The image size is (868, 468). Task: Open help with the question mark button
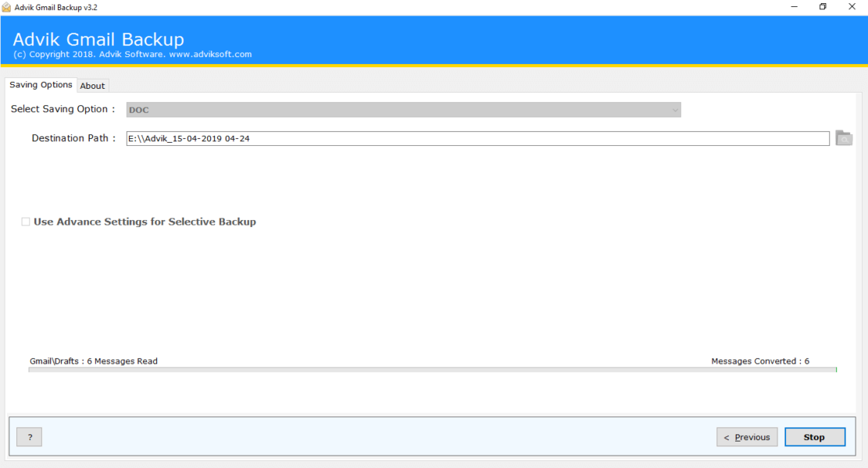[30, 437]
